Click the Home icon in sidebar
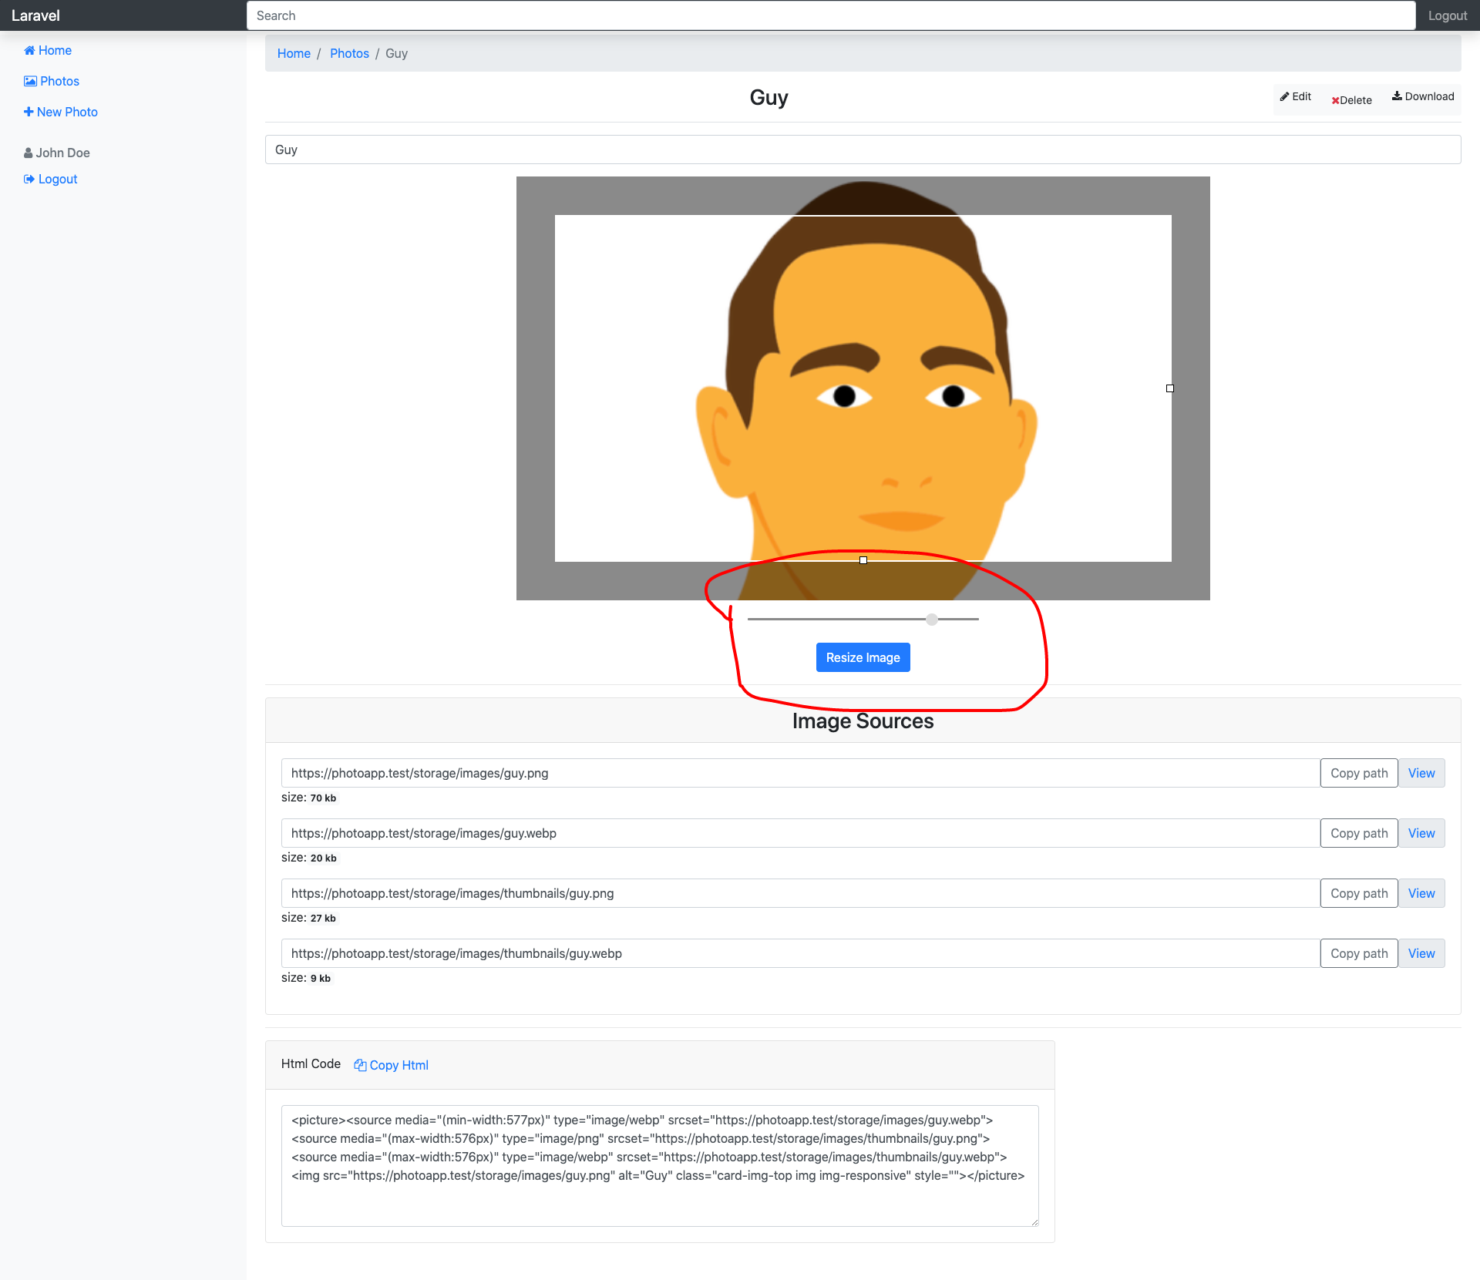 [x=29, y=51]
